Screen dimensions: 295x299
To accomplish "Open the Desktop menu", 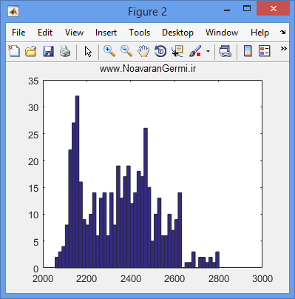I will point(177,33).
